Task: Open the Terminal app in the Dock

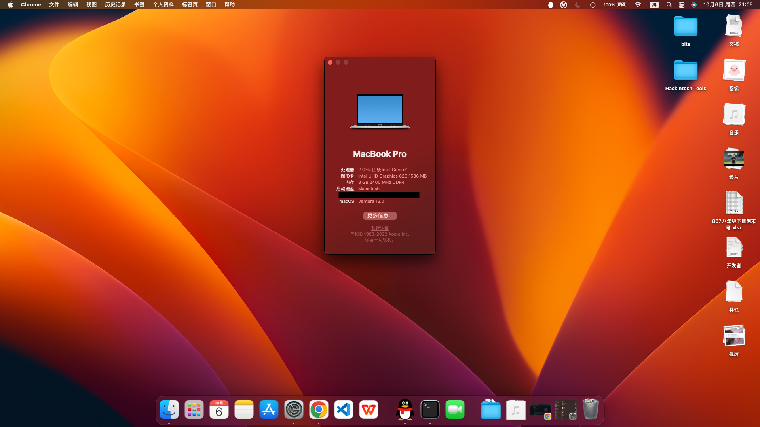Action: [430, 410]
